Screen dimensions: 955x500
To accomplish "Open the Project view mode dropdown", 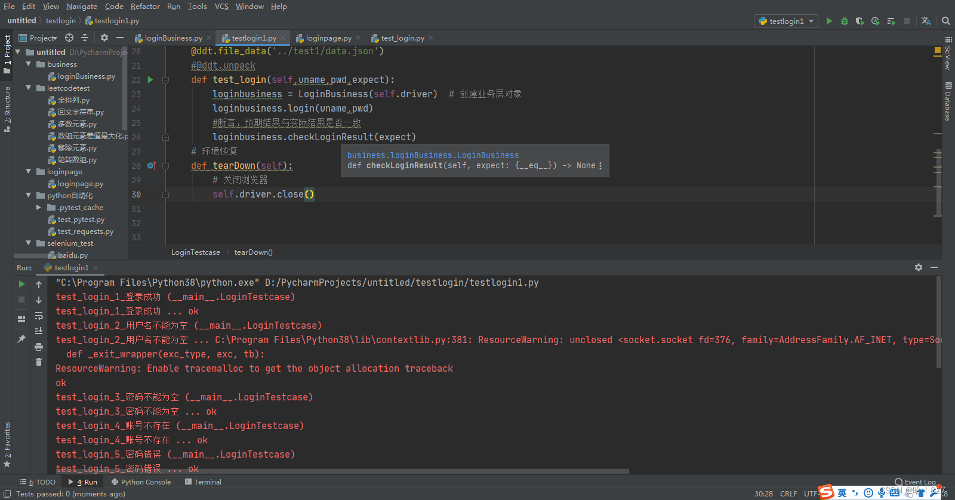I will (39, 38).
